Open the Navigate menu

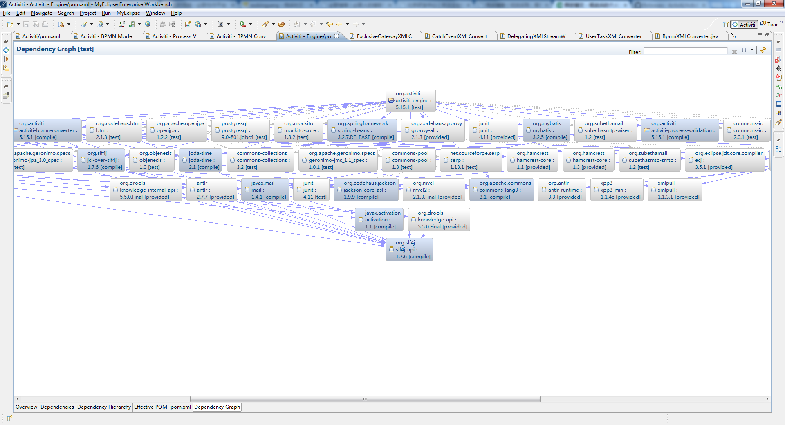click(x=42, y=13)
